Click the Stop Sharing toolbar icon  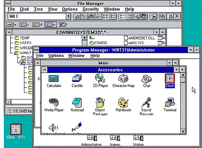pyautogui.click(x=98, y=16)
